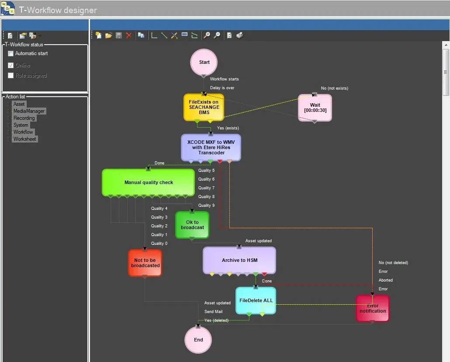
Task: Open a workflow with the folder icon
Action: [x=108, y=35]
